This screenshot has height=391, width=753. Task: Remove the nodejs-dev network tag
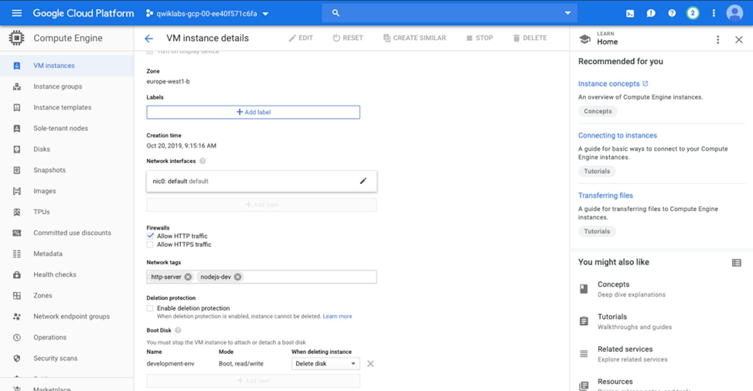[x=238, y=277]
